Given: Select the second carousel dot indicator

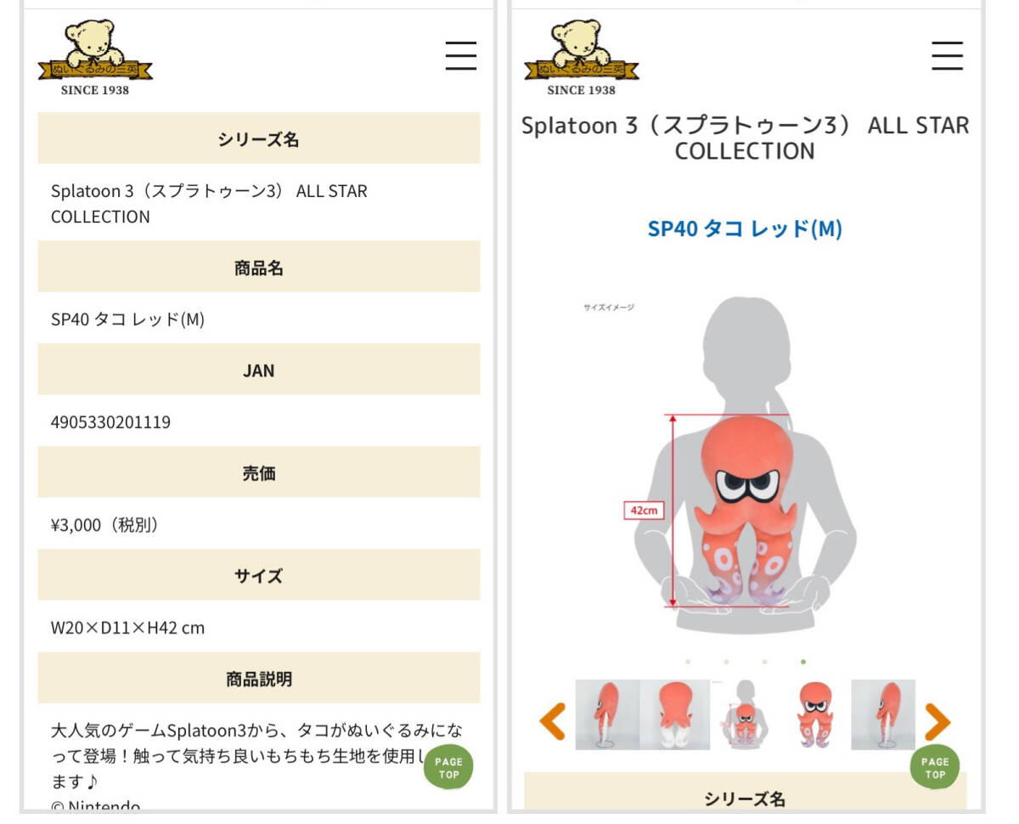Looking at the screenshot, I should 726,662.
